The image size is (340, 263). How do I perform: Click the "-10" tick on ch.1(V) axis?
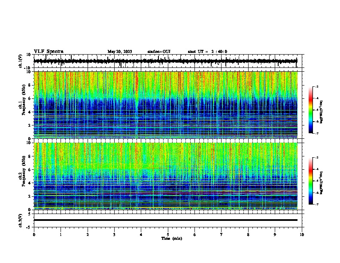click(x=28, y=68)
